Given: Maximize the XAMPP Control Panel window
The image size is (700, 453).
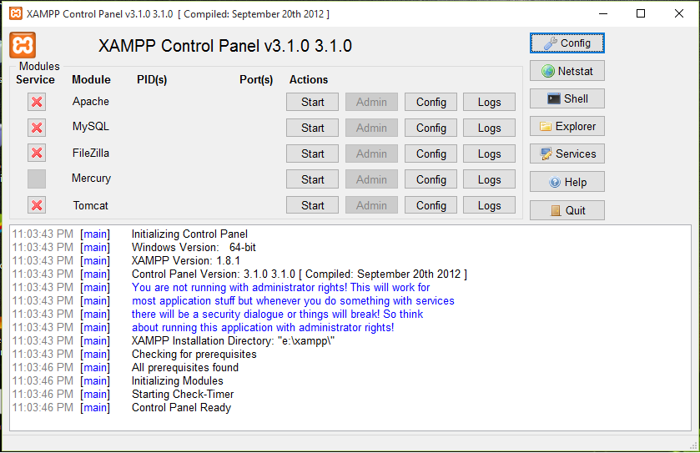Looking at the screenshot, I should (641, 13).
